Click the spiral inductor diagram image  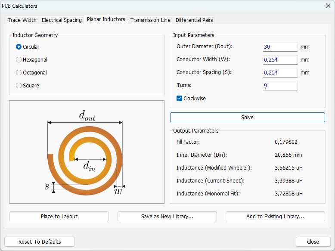tap(87, 152)
